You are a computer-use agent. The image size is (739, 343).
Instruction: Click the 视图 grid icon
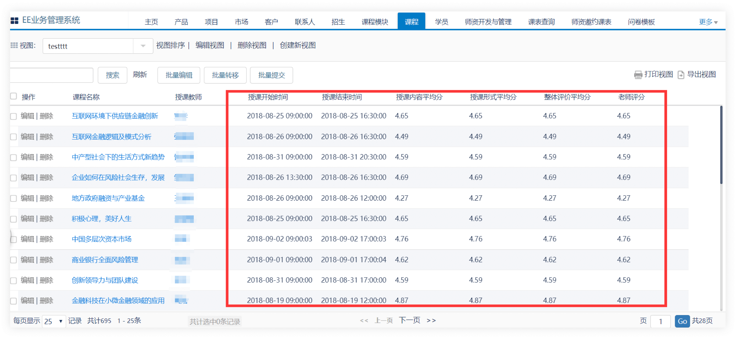tap(14, 45)
